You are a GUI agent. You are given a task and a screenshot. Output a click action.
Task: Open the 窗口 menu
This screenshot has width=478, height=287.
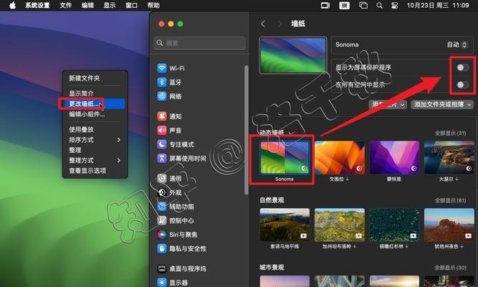tap(131, 5)
